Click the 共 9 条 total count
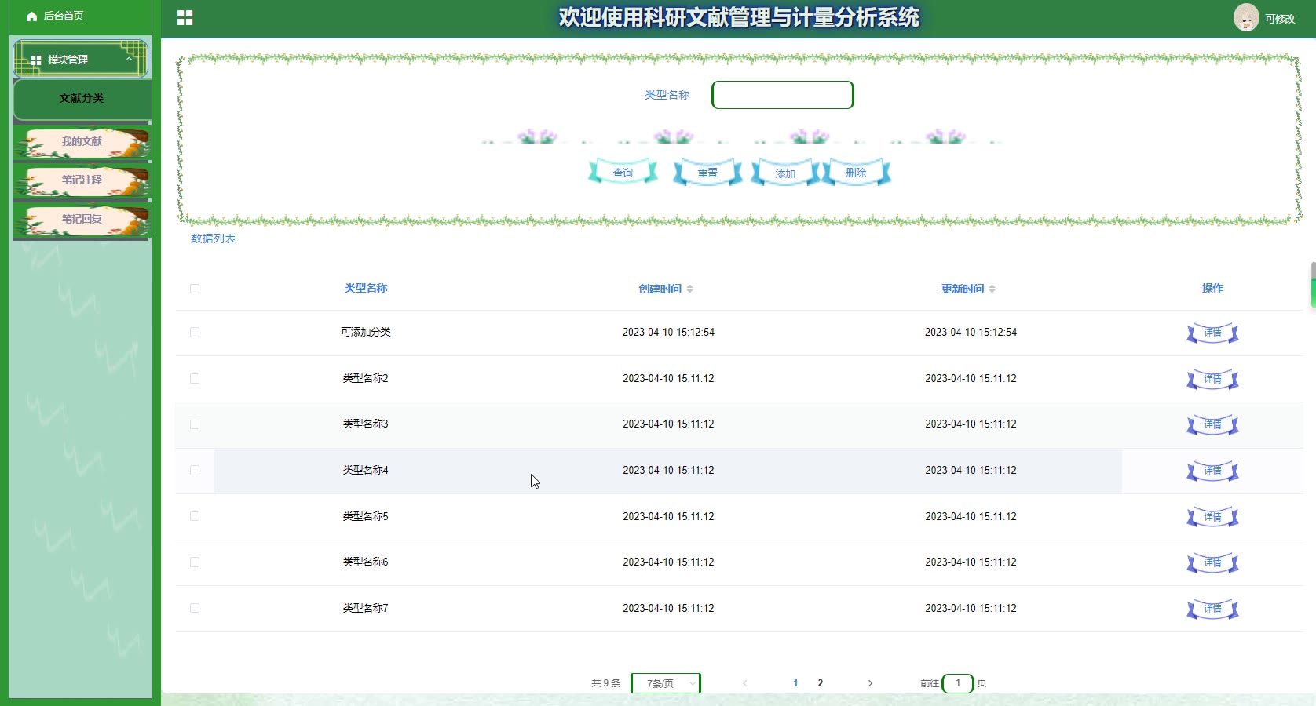 click(x=605, y=683)
